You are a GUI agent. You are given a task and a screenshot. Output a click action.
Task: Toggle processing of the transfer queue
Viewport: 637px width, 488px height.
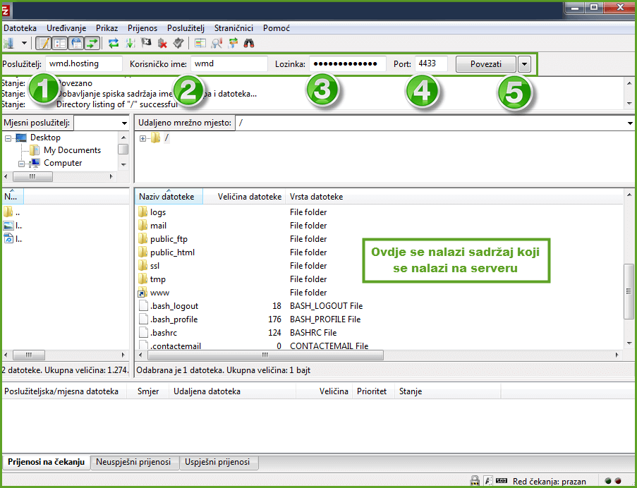pos(130,43)
